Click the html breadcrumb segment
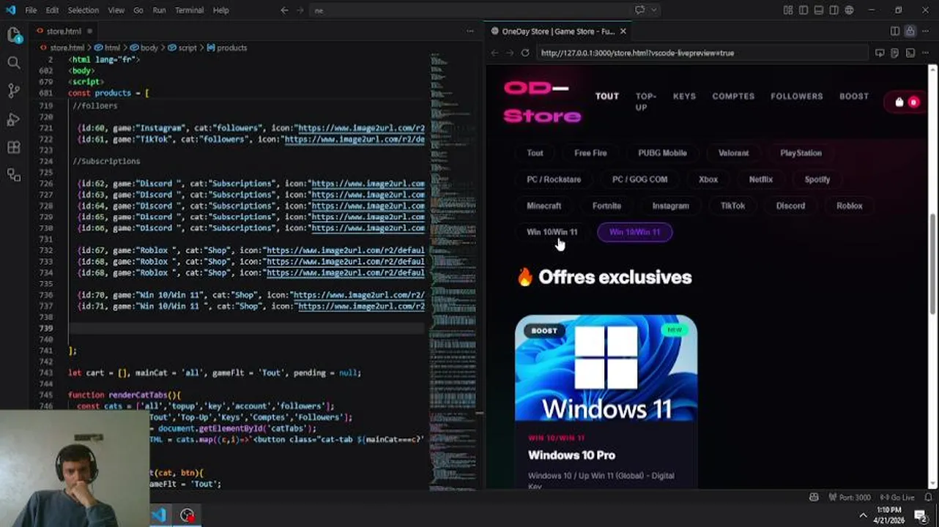Image resolution: width=939 pixels, height=527 pixels. [x=112, y=48]
